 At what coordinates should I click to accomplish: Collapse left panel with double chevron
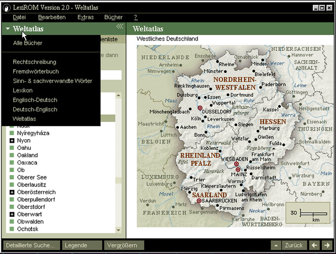click(120, 26)
